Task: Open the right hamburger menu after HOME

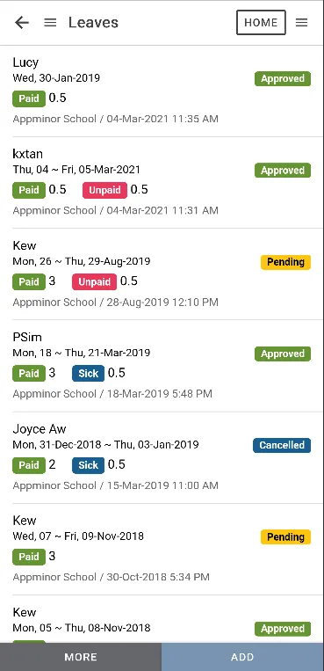Action: click(302, 23)
